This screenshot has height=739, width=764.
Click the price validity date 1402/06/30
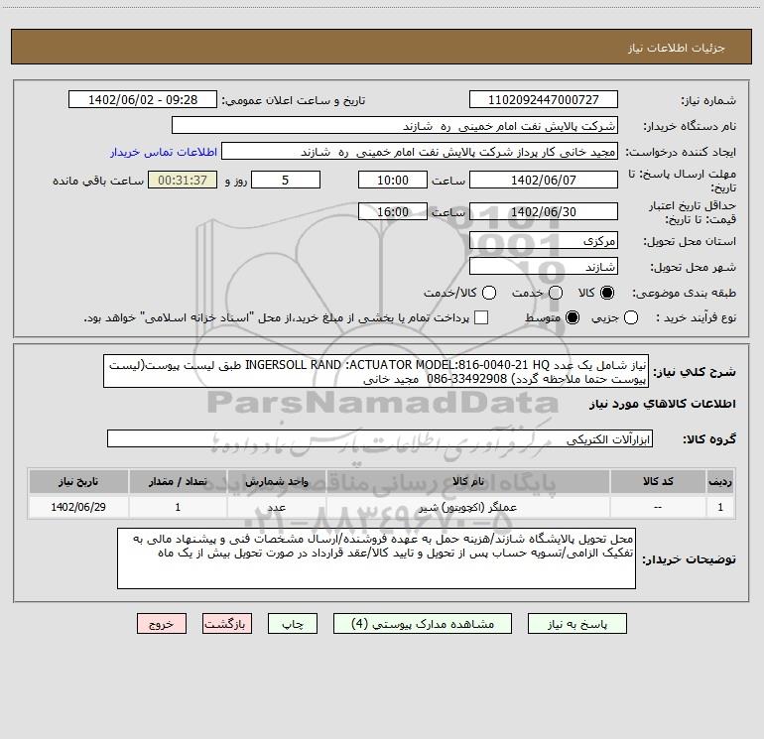coord(544,212)
